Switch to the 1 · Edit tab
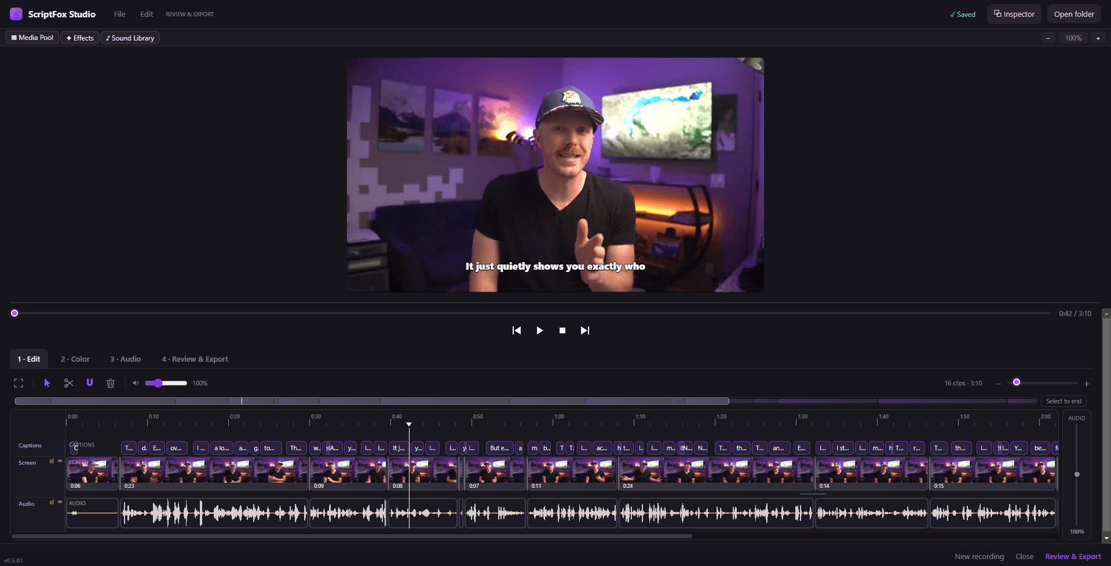This screenshot has height=566, width=1111. 29,359
